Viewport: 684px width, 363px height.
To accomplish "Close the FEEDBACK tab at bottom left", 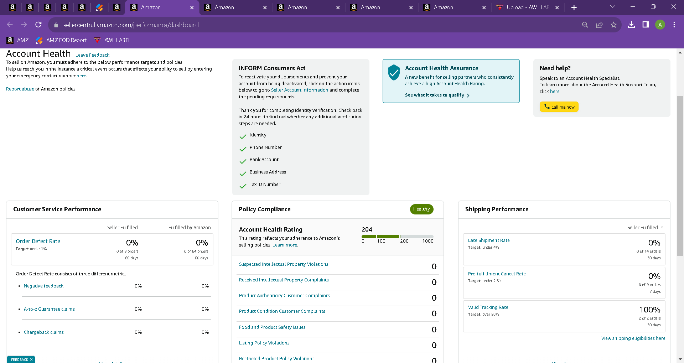I will click(31, 360).
